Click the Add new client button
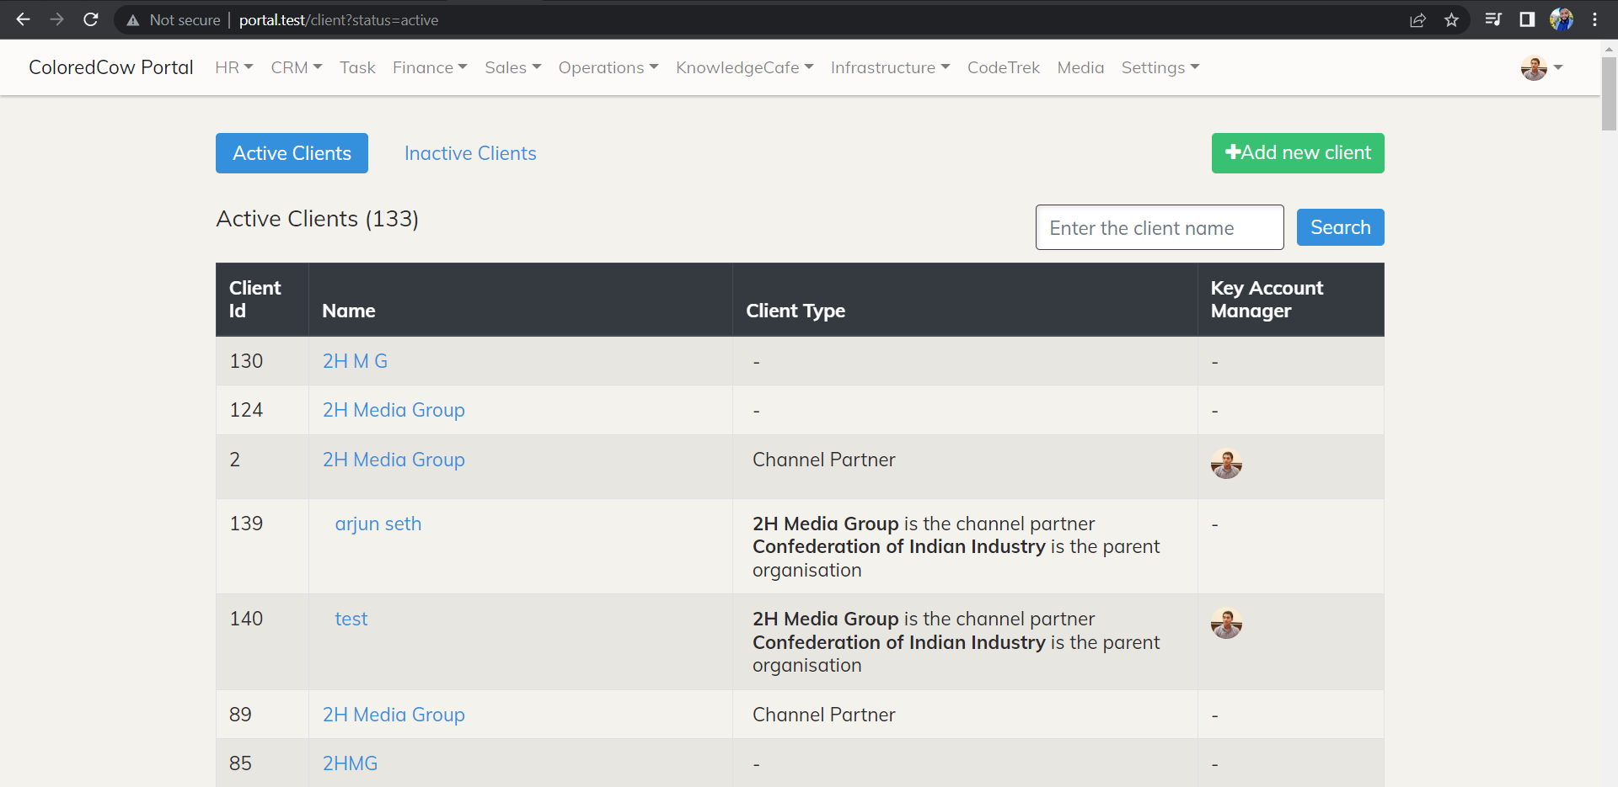 click(1297, 153)
